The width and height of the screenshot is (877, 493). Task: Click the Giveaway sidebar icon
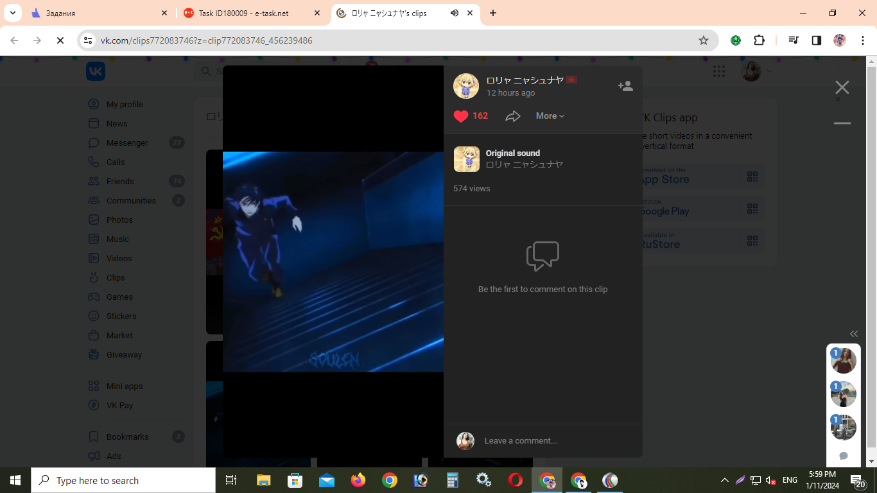[x=94, y=354]
